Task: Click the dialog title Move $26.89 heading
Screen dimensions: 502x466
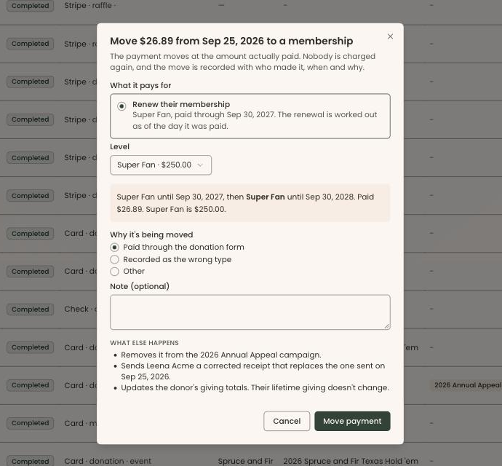Action: 231,41
